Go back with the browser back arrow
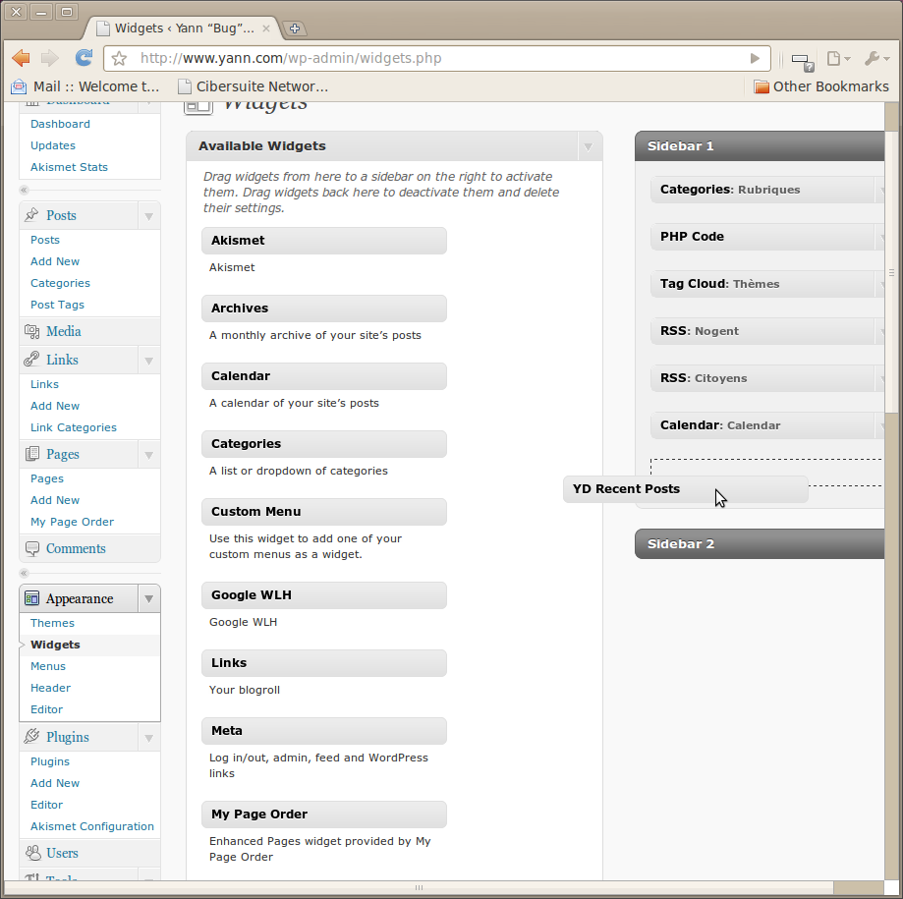The height and width of the screenshot is (899, 903). [x=21, y=58]
